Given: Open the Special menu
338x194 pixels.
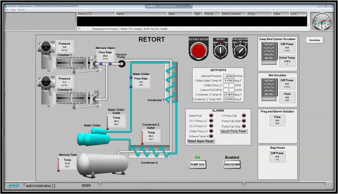Looking at the screenshot, I should pyautogui.click(x=21, y=10).
